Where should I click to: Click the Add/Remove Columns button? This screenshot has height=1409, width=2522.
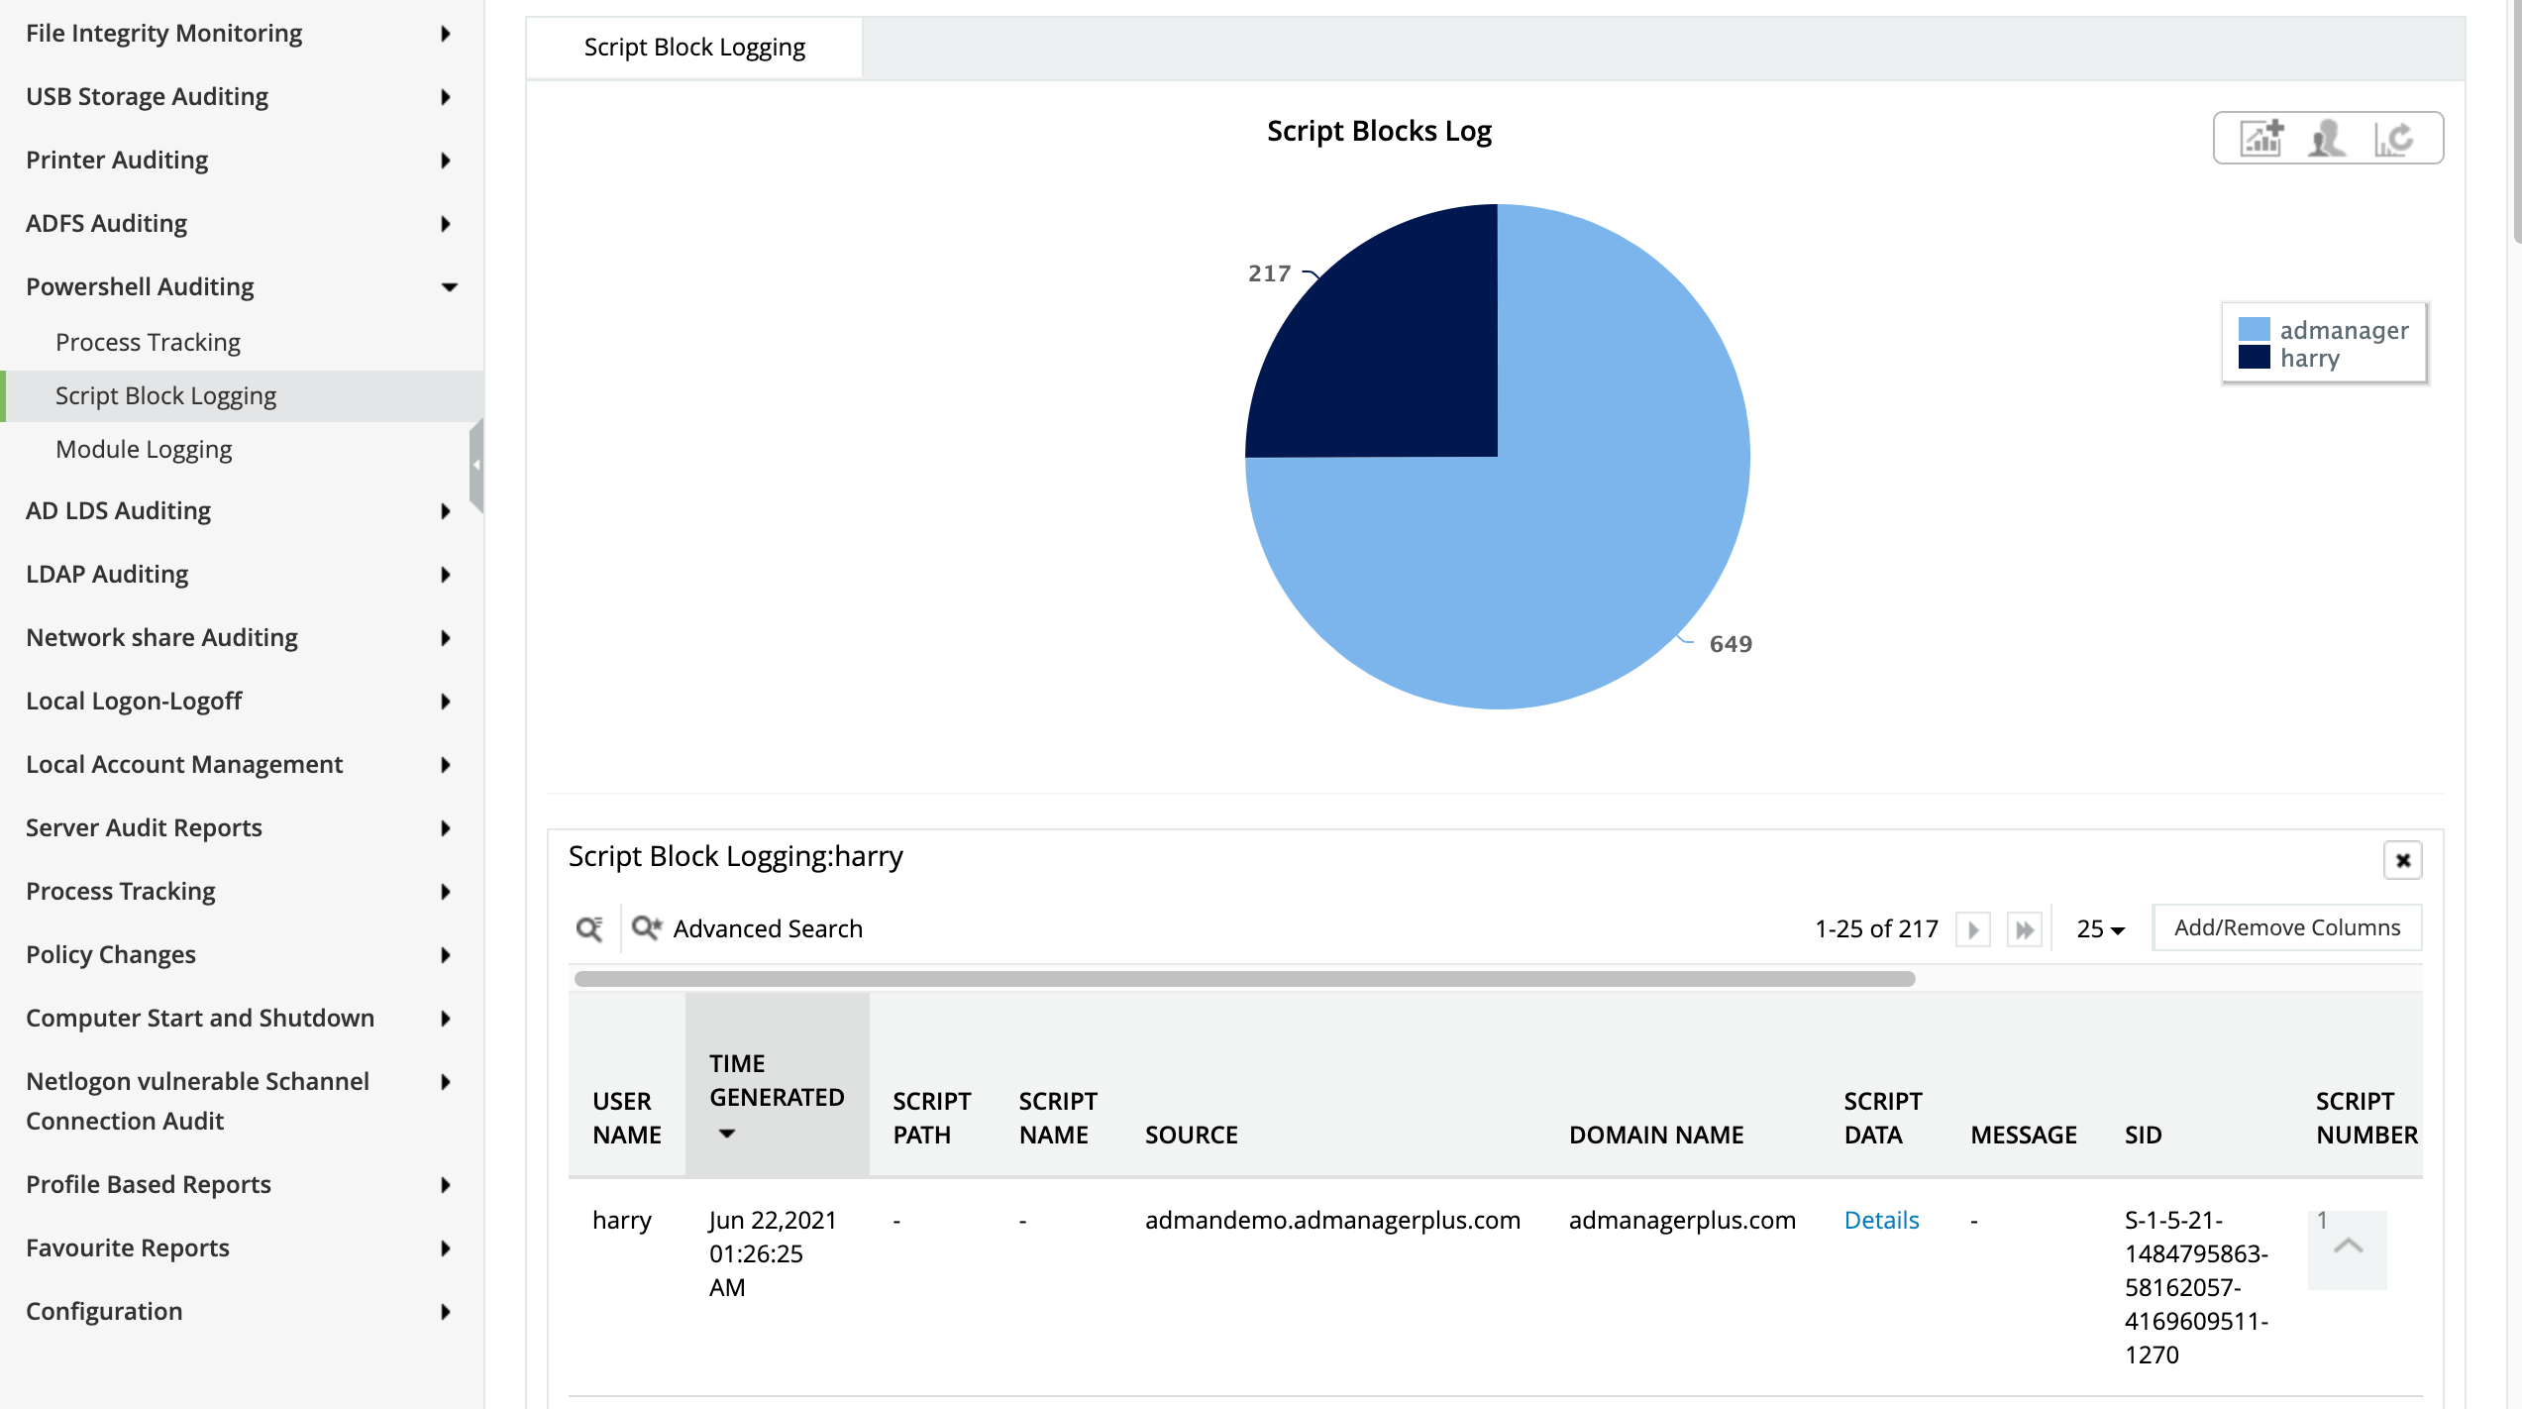tap(2286, 927)
